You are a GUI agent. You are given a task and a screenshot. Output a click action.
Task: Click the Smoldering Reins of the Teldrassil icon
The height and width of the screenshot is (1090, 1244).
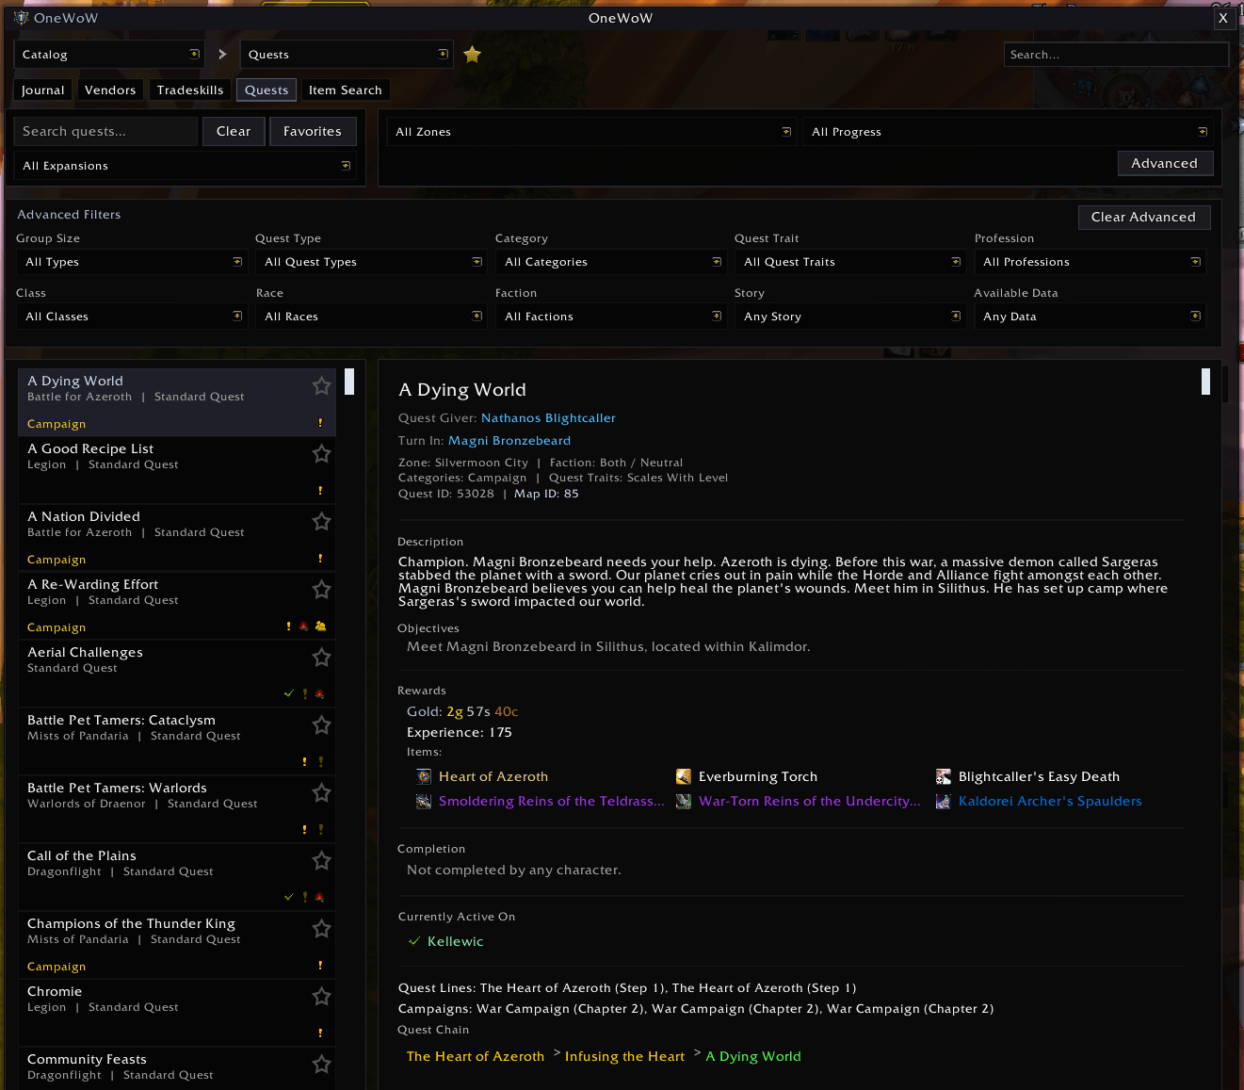[x=424, y=801]
